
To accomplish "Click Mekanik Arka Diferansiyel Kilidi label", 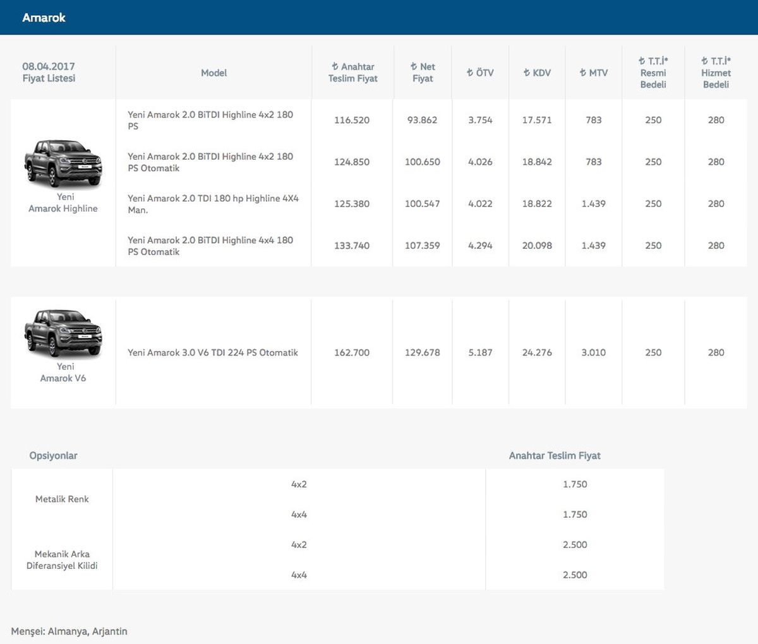I will click(x=62, y=559).
